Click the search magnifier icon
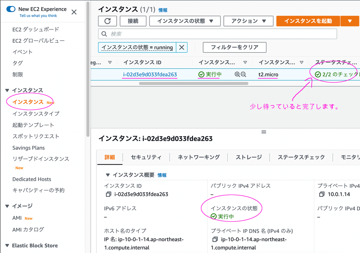The width and height of the screenshot is (360, 253). pyautogui.click(x=104, y=34)
